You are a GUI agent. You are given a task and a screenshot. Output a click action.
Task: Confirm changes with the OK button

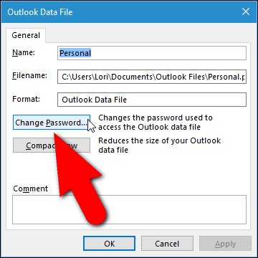pos(110,244)
